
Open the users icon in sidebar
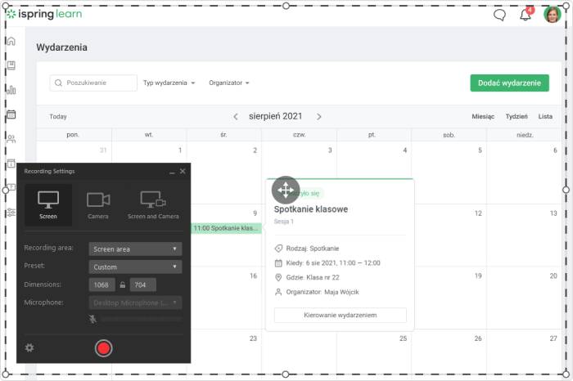(x=11, y=139)
